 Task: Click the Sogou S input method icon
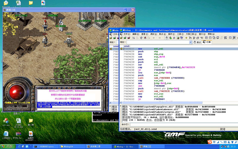pyautogui.click(x=210, y=142)
